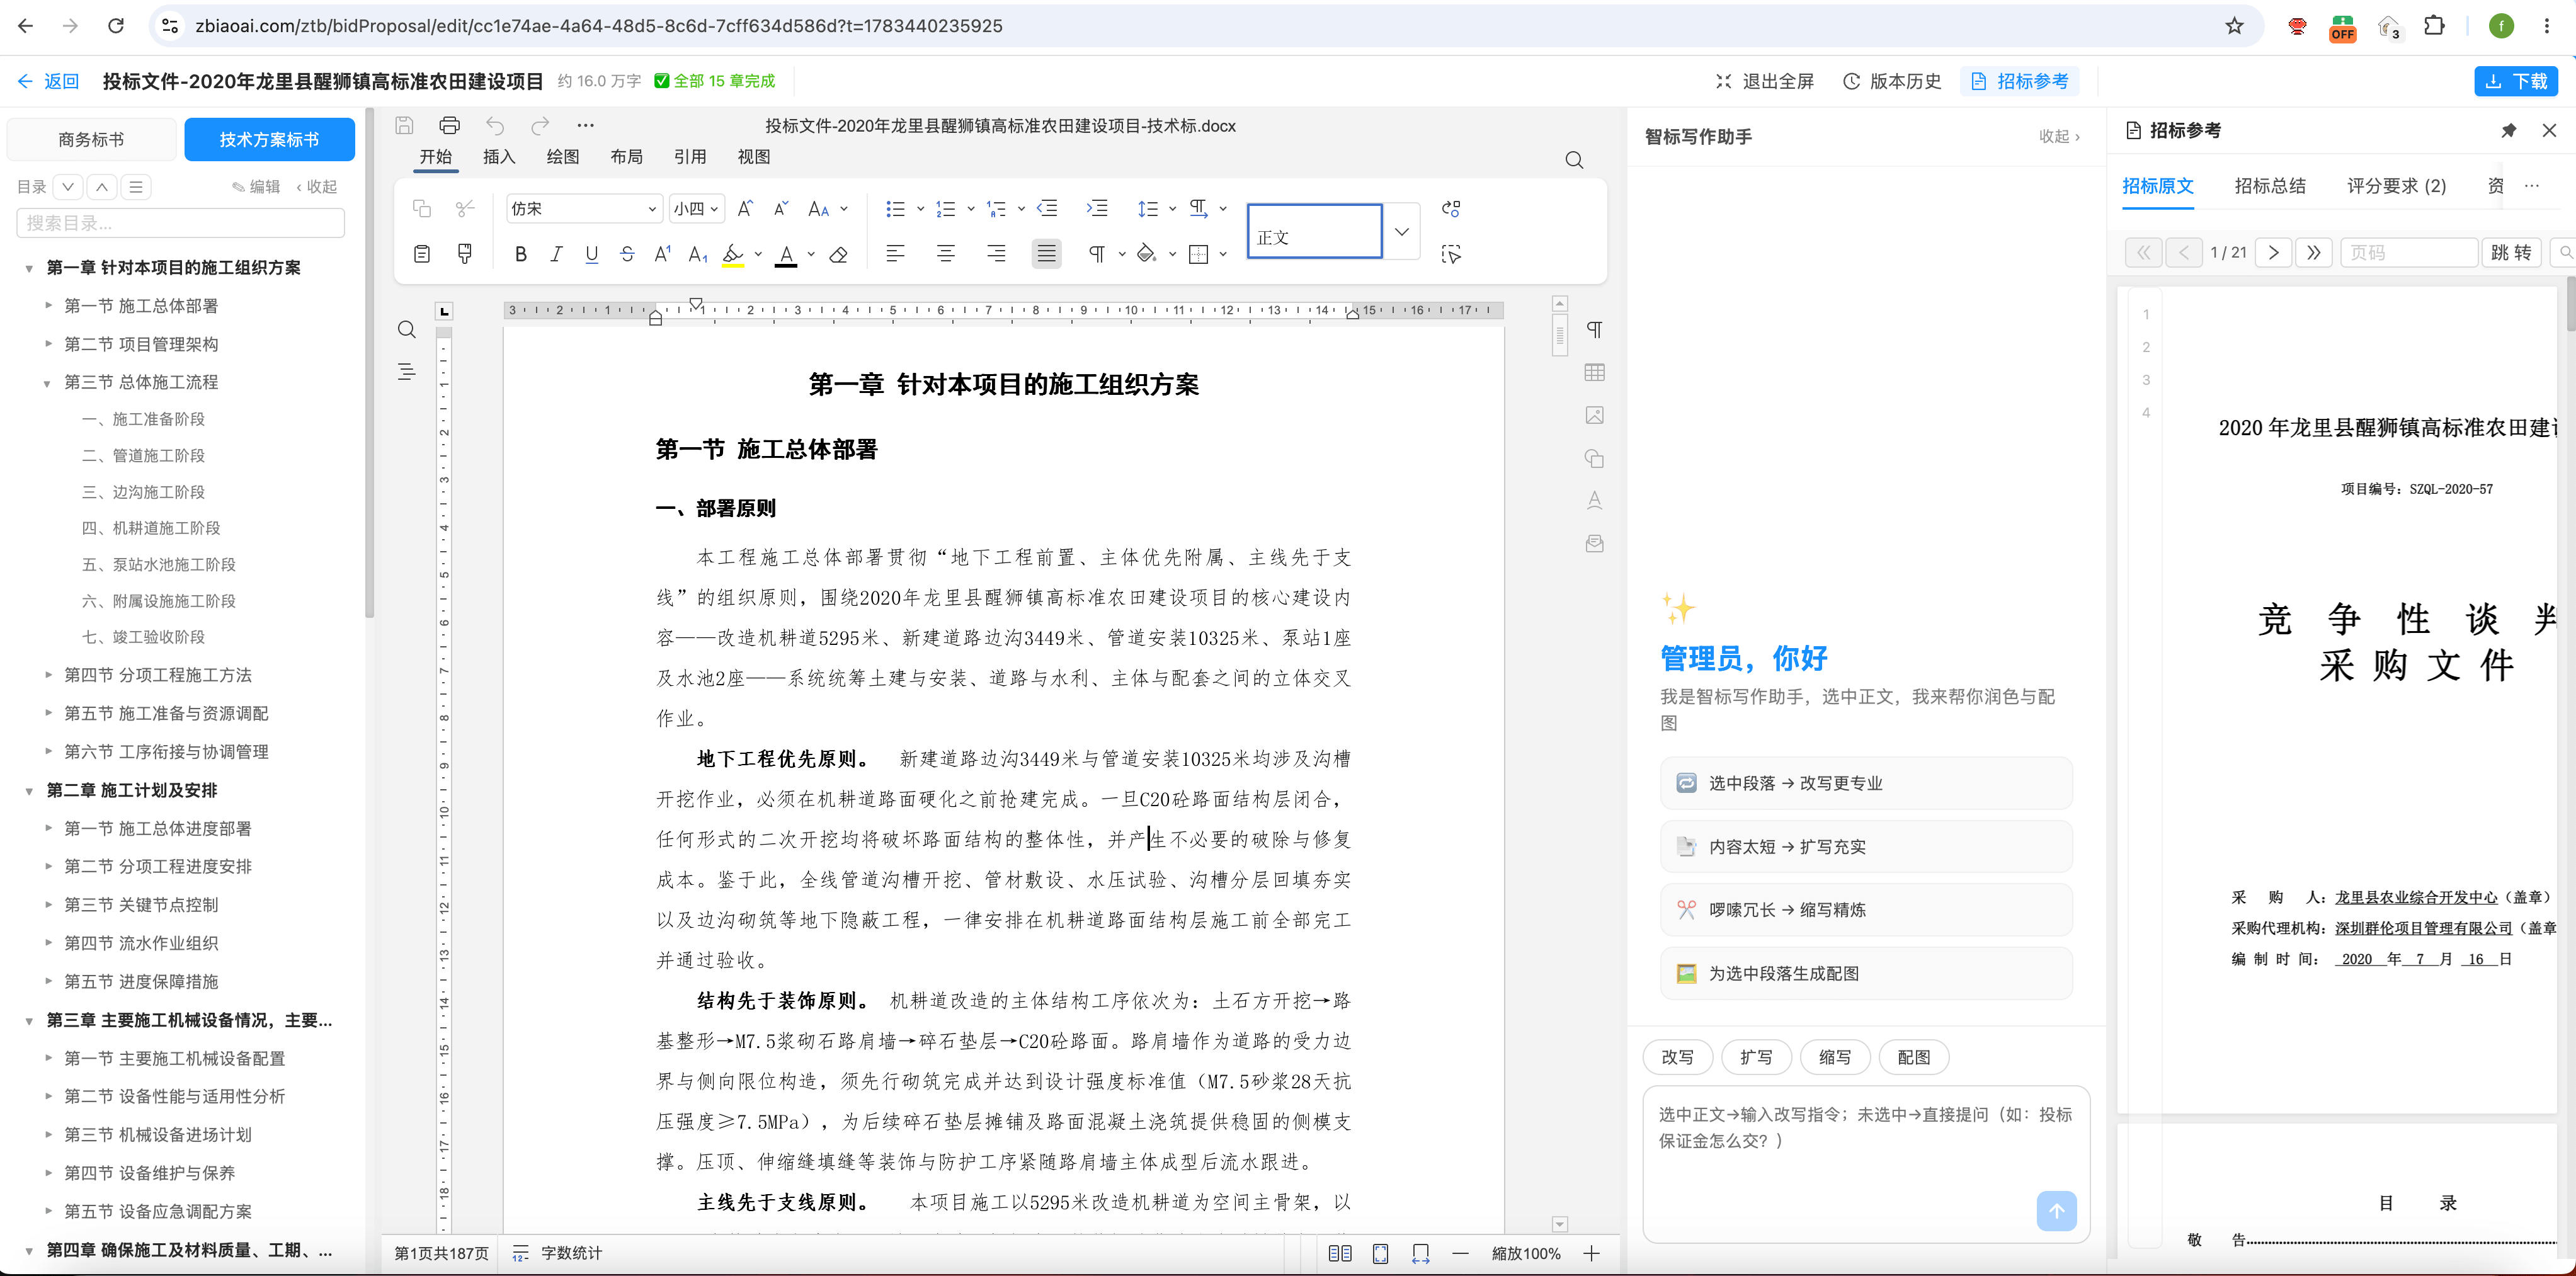Clear formatting with eraser icon

coord(839,254)
